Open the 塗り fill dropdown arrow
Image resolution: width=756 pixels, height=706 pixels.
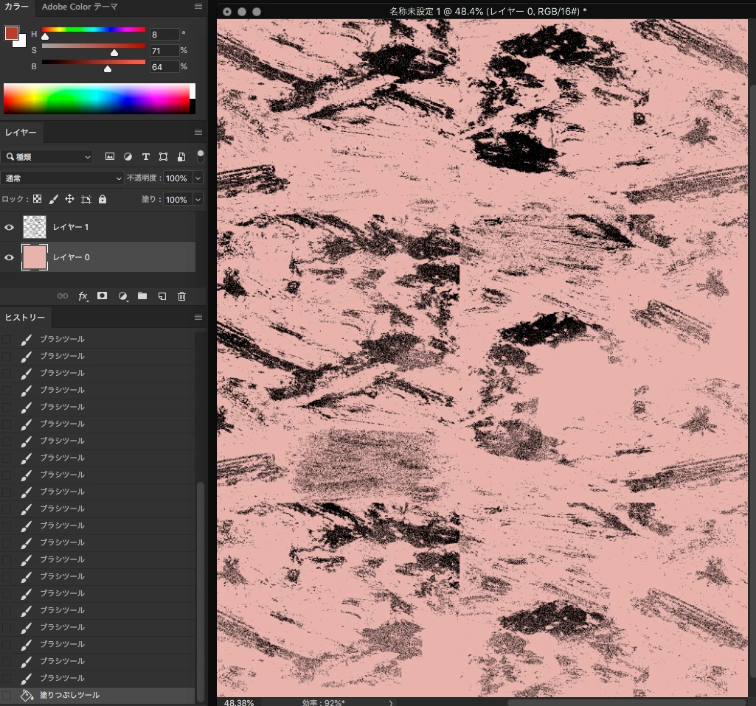(198, 200)
